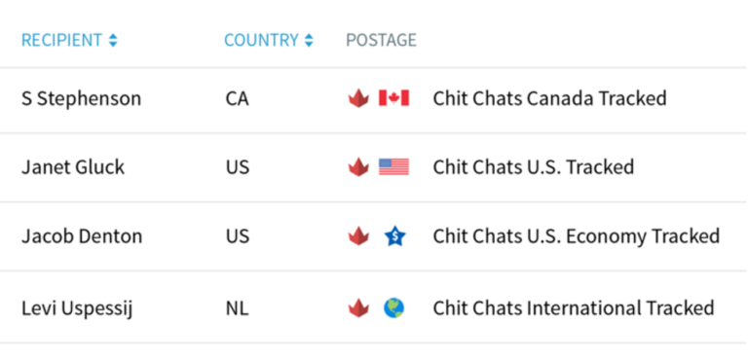Click the globe international icon
This screenshot has height=358, width=748.
(x=394, y=308)
